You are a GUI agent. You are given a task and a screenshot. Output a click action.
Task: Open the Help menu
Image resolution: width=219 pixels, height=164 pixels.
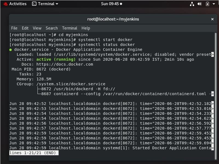[85, 28]
